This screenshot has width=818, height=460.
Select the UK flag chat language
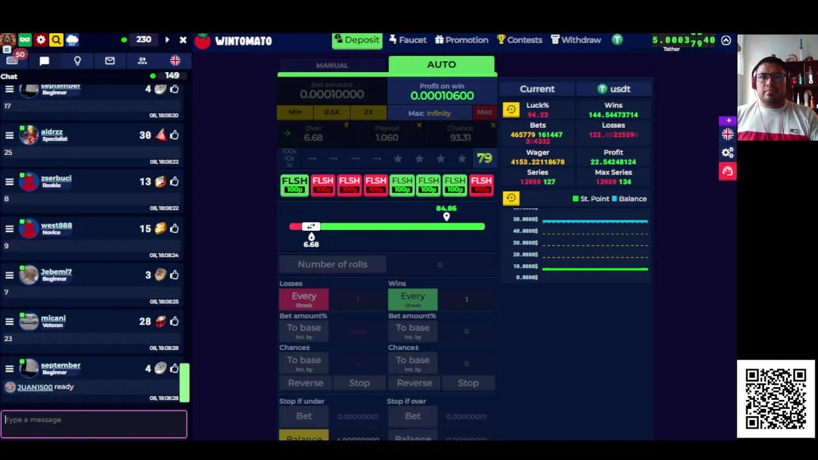tap(175, 61)
